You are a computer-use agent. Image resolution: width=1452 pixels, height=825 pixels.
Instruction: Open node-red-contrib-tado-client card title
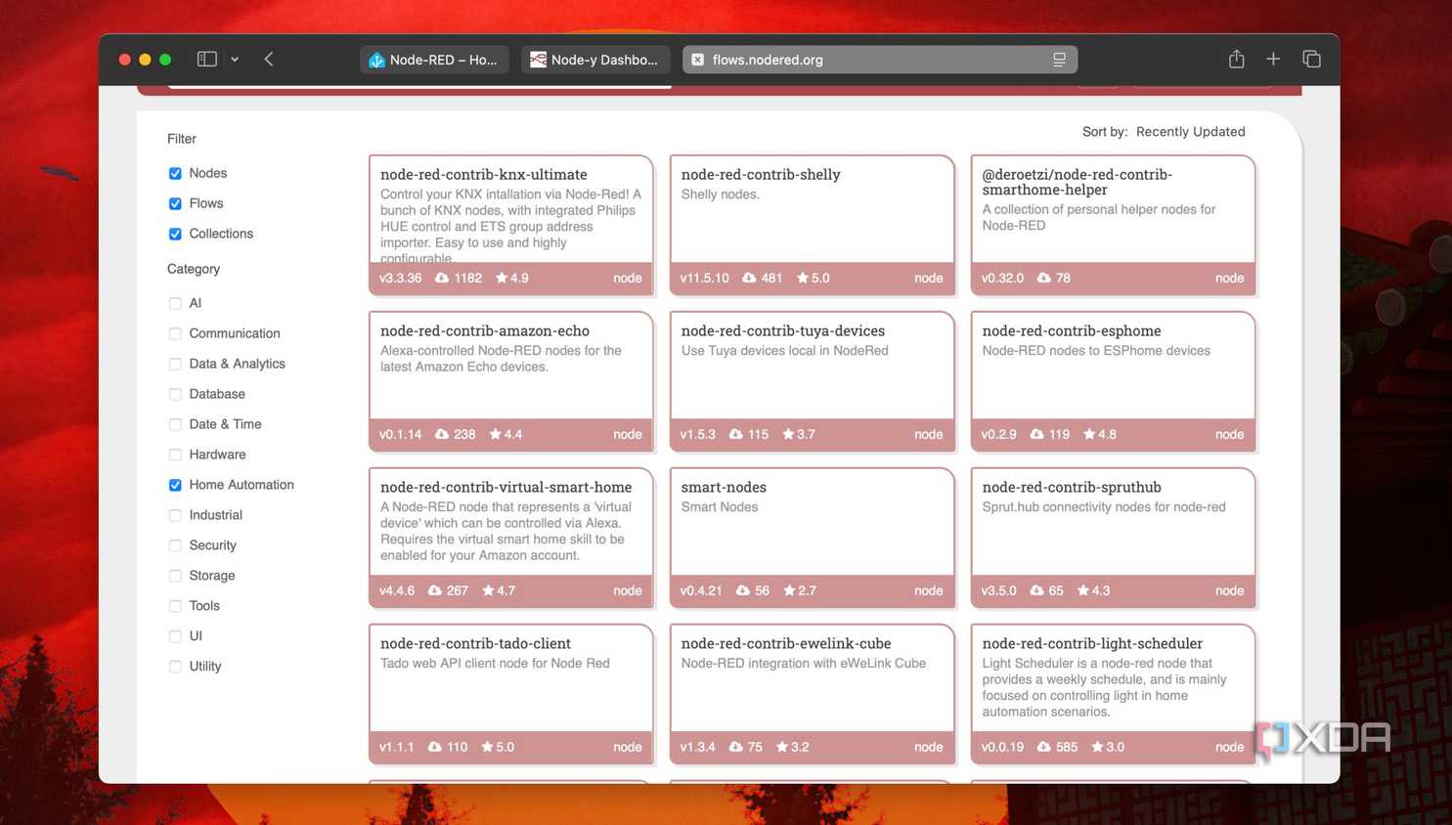pyautogui.click(x=475, y=643)
